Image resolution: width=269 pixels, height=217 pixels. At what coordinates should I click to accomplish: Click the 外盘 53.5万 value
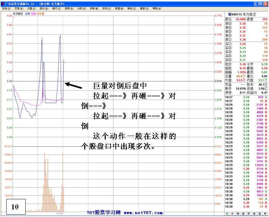coord(241,80)
